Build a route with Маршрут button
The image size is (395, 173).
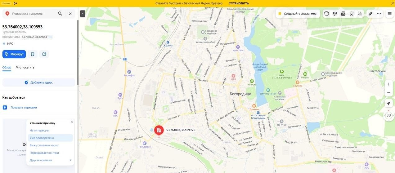click(x=14, y=54)
